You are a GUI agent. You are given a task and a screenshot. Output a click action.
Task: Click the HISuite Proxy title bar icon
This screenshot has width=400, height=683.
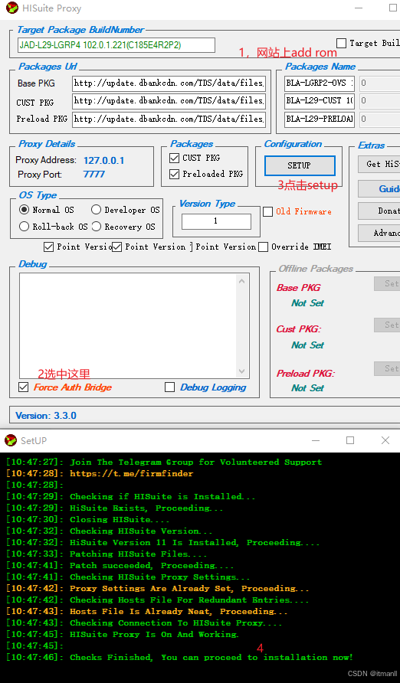tap(11, 8)
